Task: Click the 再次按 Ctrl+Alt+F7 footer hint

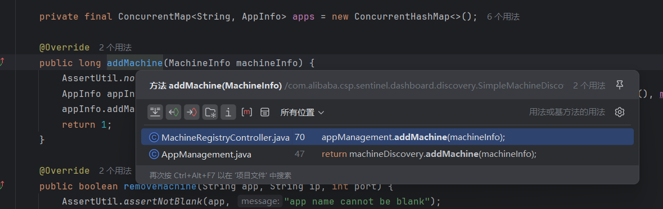Action: coord(220,175)
